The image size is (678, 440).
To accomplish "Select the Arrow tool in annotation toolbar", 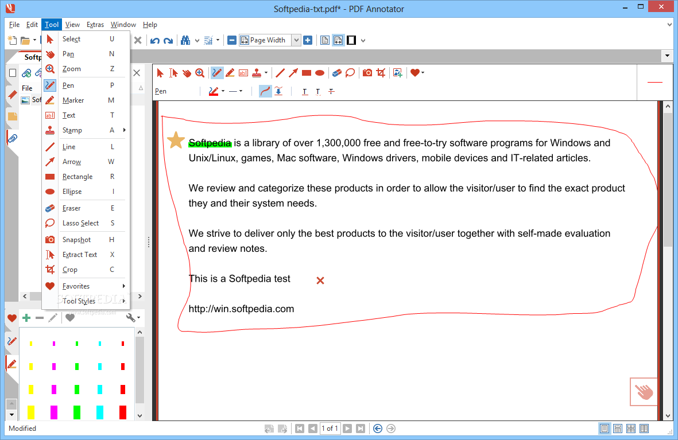I will [x=293, y=73].
